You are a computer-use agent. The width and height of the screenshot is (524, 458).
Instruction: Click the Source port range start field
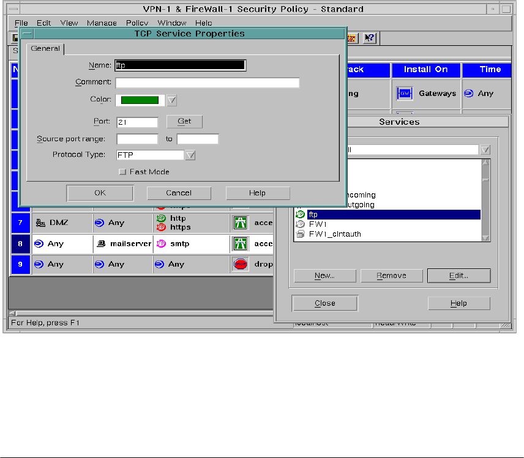click(137, 139)
